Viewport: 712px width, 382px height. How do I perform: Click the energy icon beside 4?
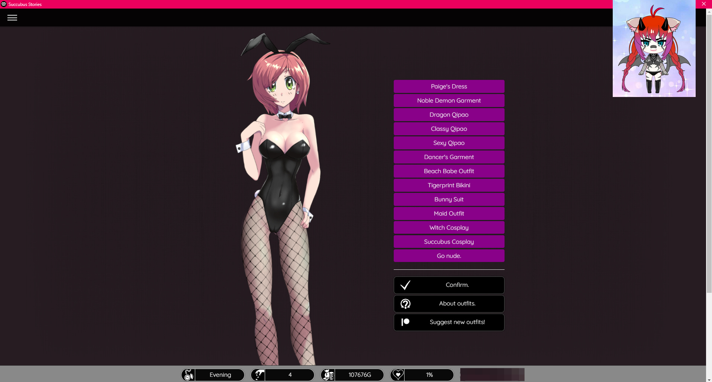tap(258, 375)
